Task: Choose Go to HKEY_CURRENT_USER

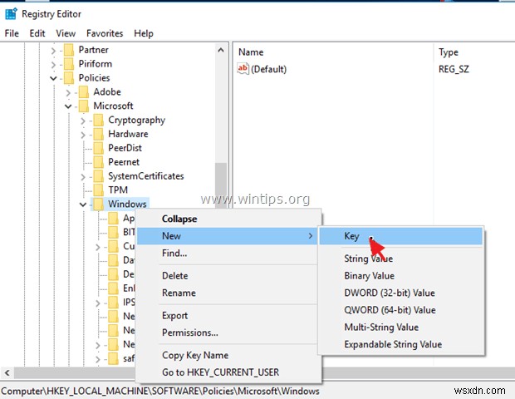Action: (x=228, y=372)
